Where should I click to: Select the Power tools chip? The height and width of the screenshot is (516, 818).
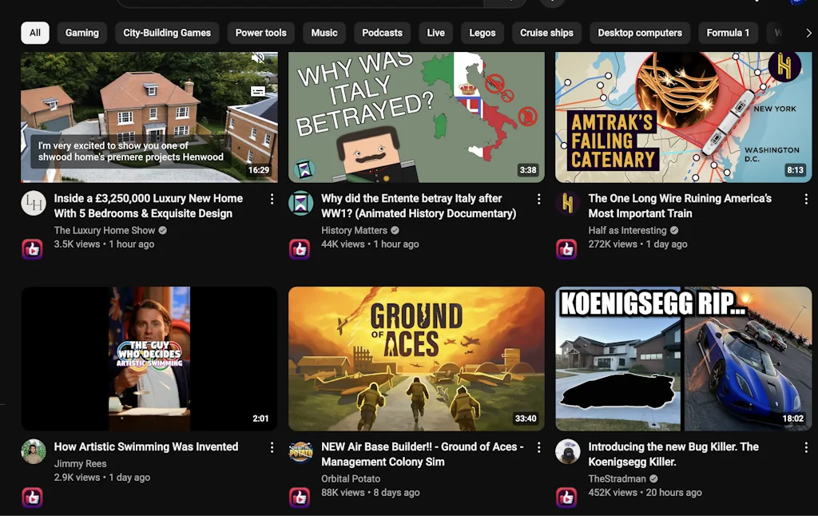261,33
